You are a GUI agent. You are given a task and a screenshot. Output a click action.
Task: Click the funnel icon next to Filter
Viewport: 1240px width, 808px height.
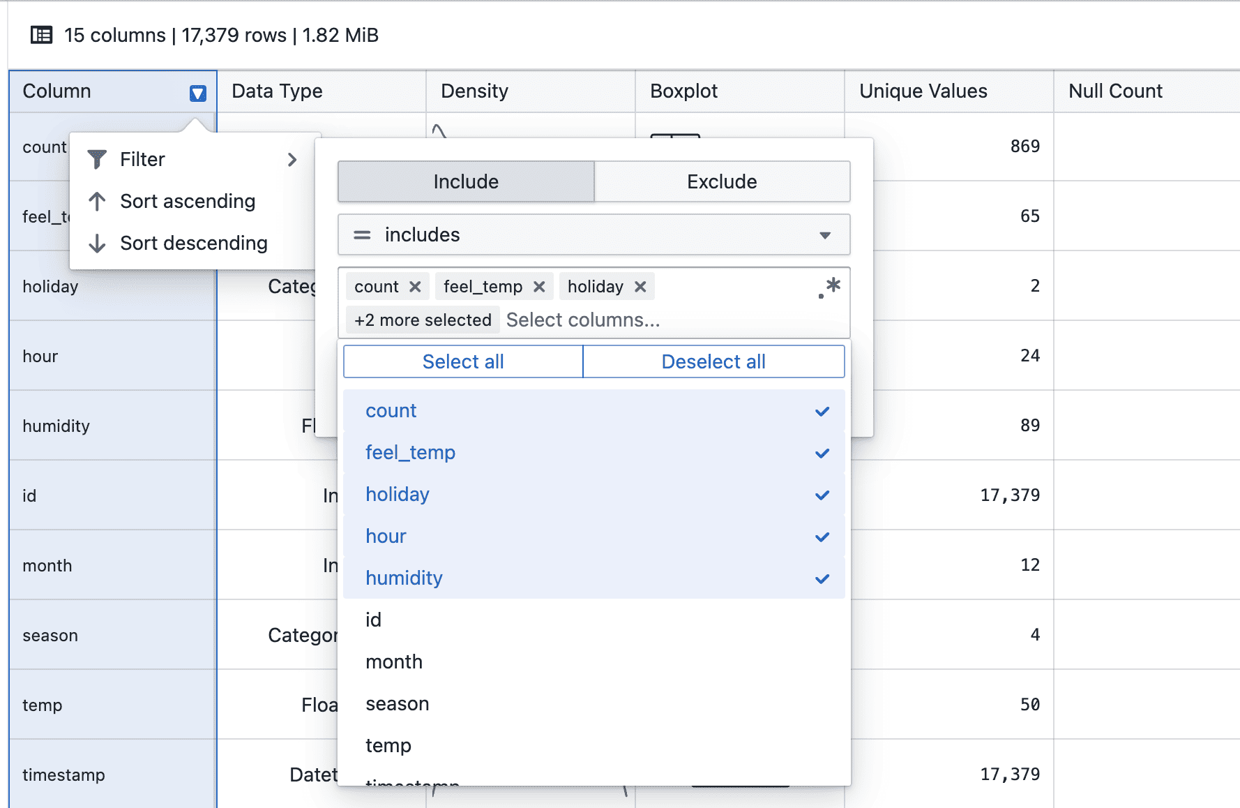tap(97, 160)
